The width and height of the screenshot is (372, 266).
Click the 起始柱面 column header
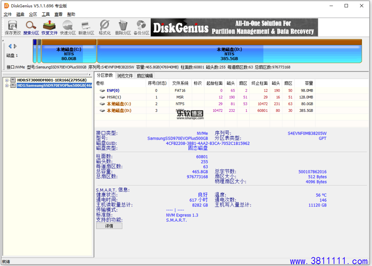pos(215,83)
